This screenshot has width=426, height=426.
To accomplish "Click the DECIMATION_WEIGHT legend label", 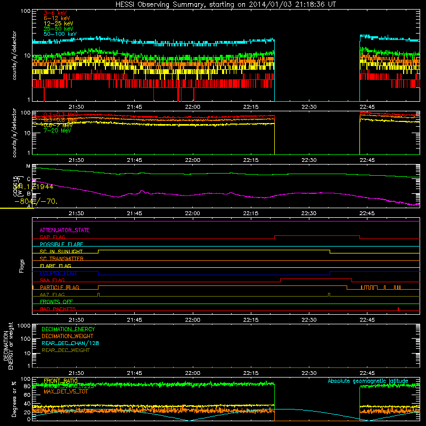I will tap(68, 336).
